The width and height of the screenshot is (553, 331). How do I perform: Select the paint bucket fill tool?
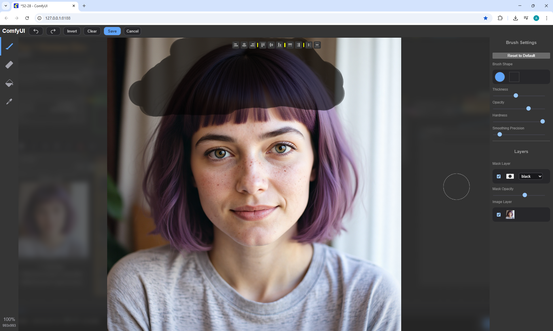click(9, 83)
